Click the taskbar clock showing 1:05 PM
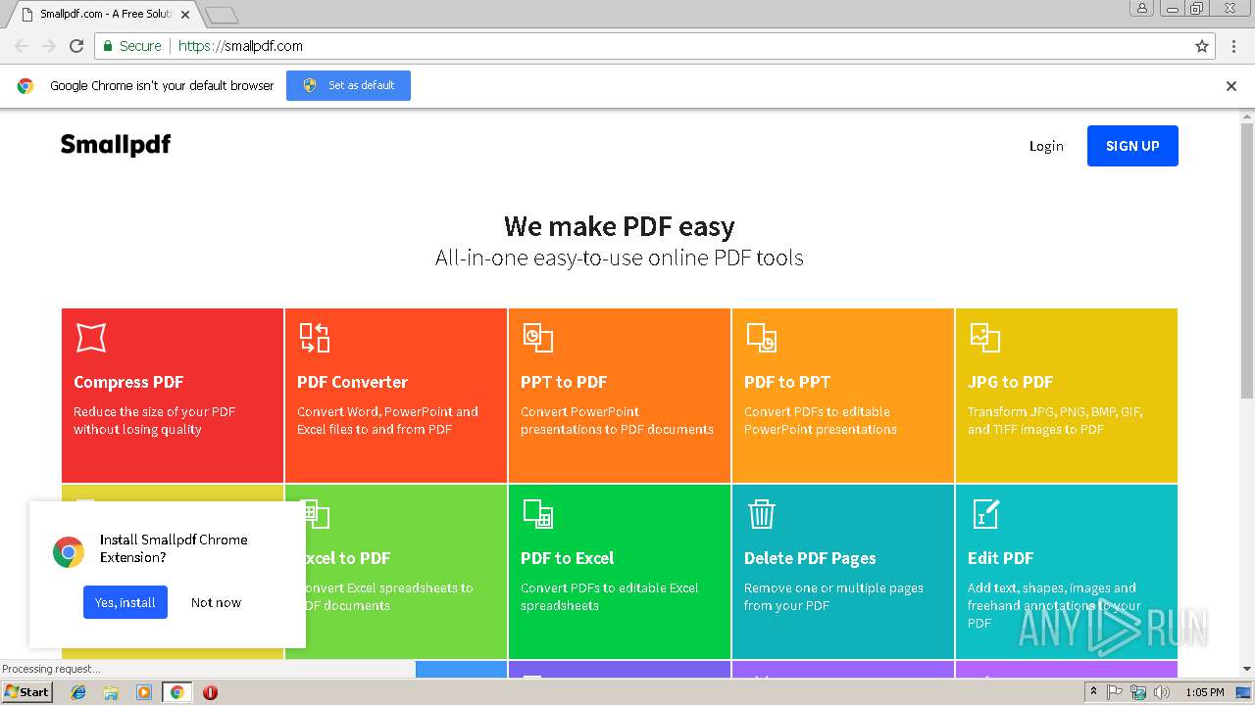 point(1205,692)
